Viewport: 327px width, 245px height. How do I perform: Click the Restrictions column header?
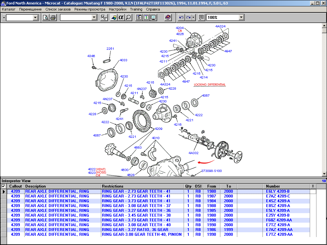142,186
